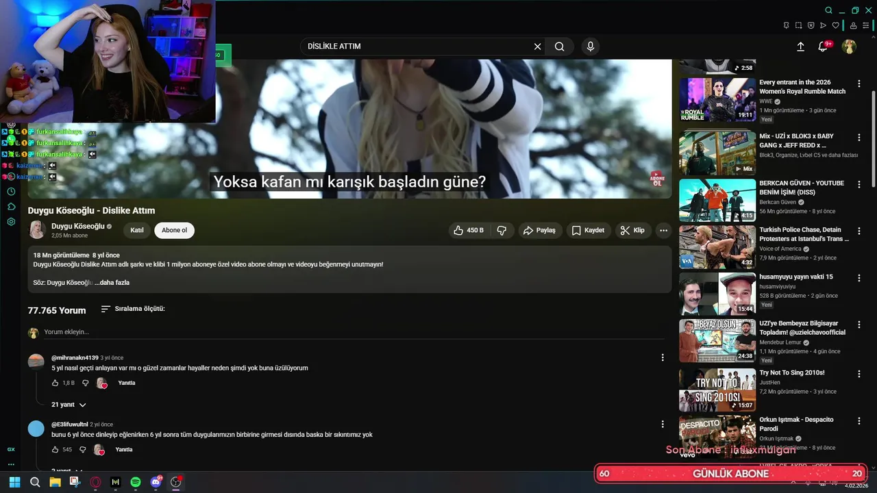
Task: Open the Windows Start menu
Action: click(x=14, y=482)
